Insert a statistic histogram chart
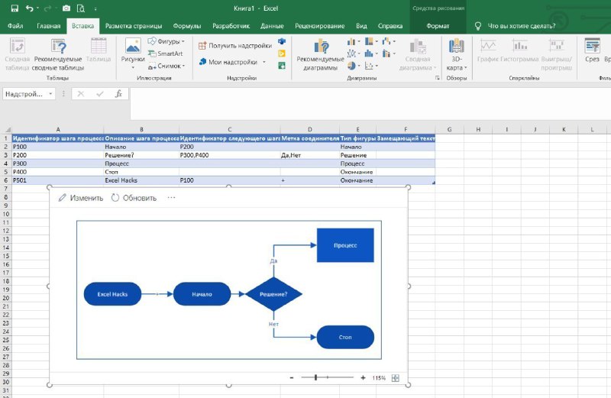The image size is (611, 398). [x=369, y=53]
